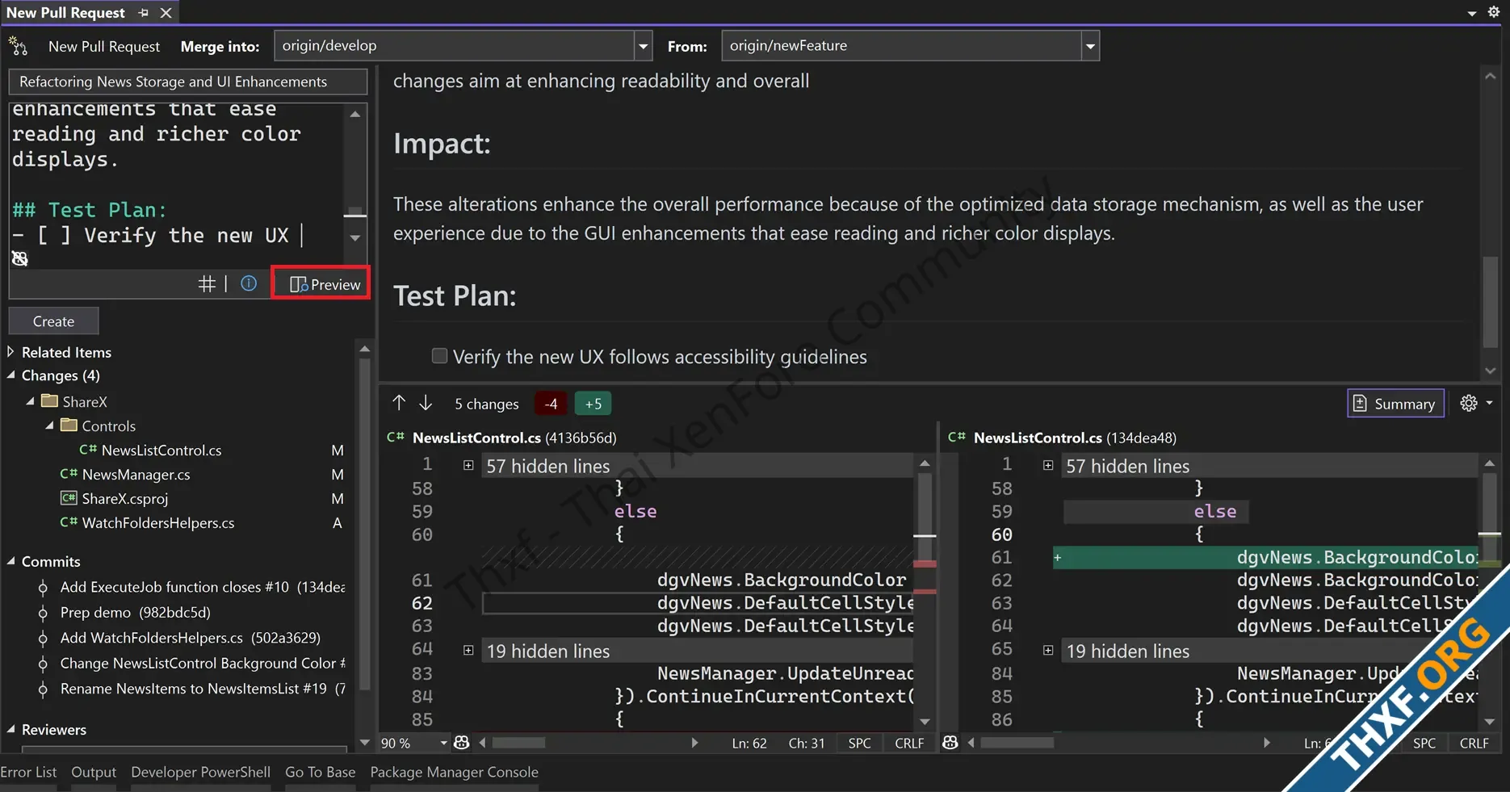Click the C# icon of right NewsListControl.cs header
This screenshot has width=1510, height=792.
(957, 437)
